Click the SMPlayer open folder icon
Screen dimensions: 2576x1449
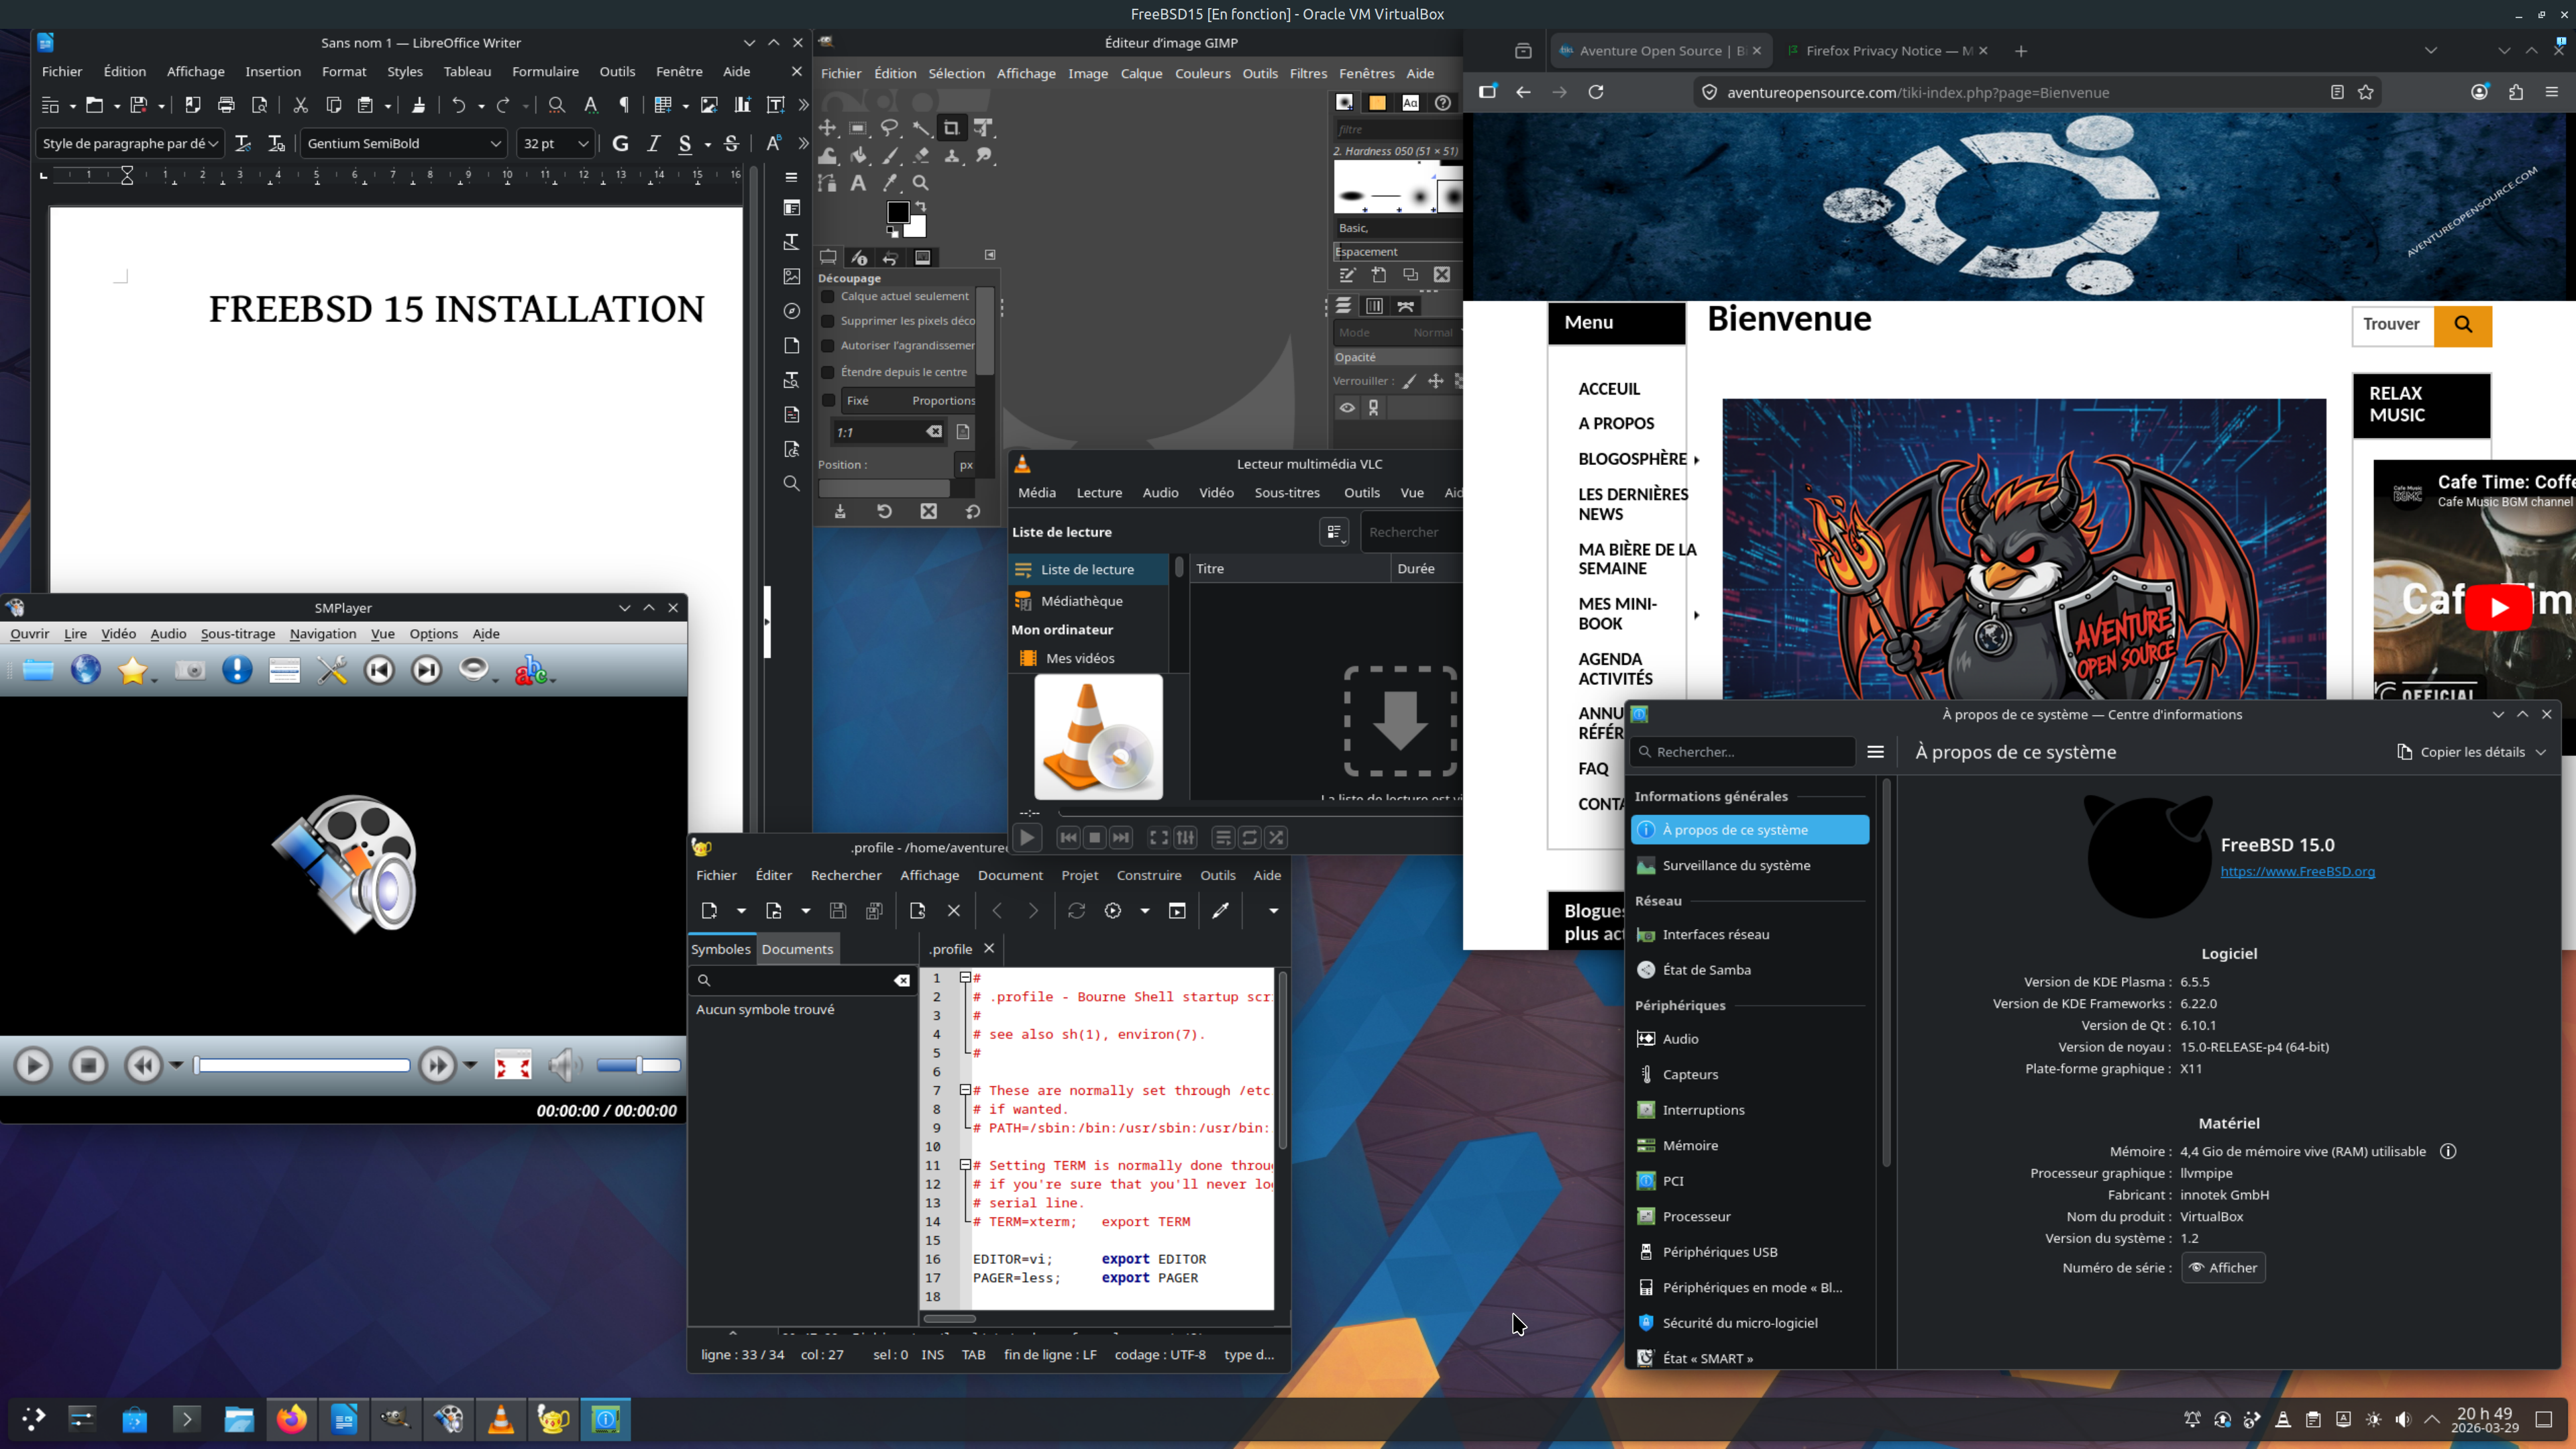[38, 670]
